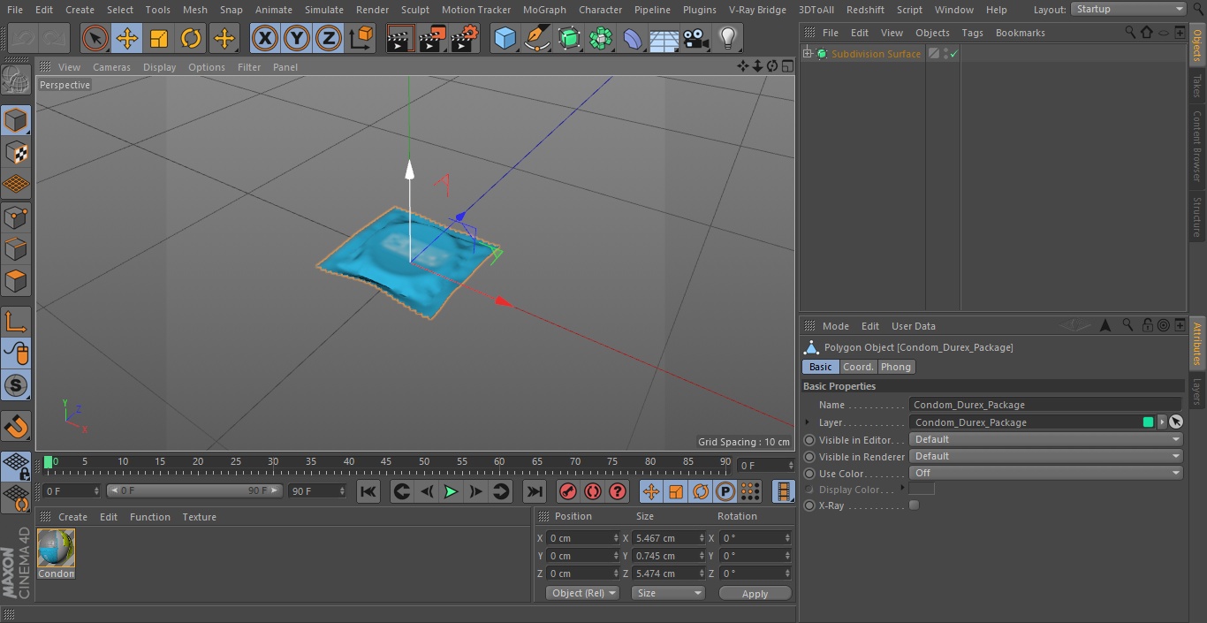Activate the Move tool

click(127, 38)
